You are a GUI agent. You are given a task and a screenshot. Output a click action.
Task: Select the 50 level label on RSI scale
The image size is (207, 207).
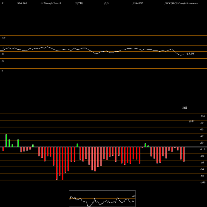(3, 54)
